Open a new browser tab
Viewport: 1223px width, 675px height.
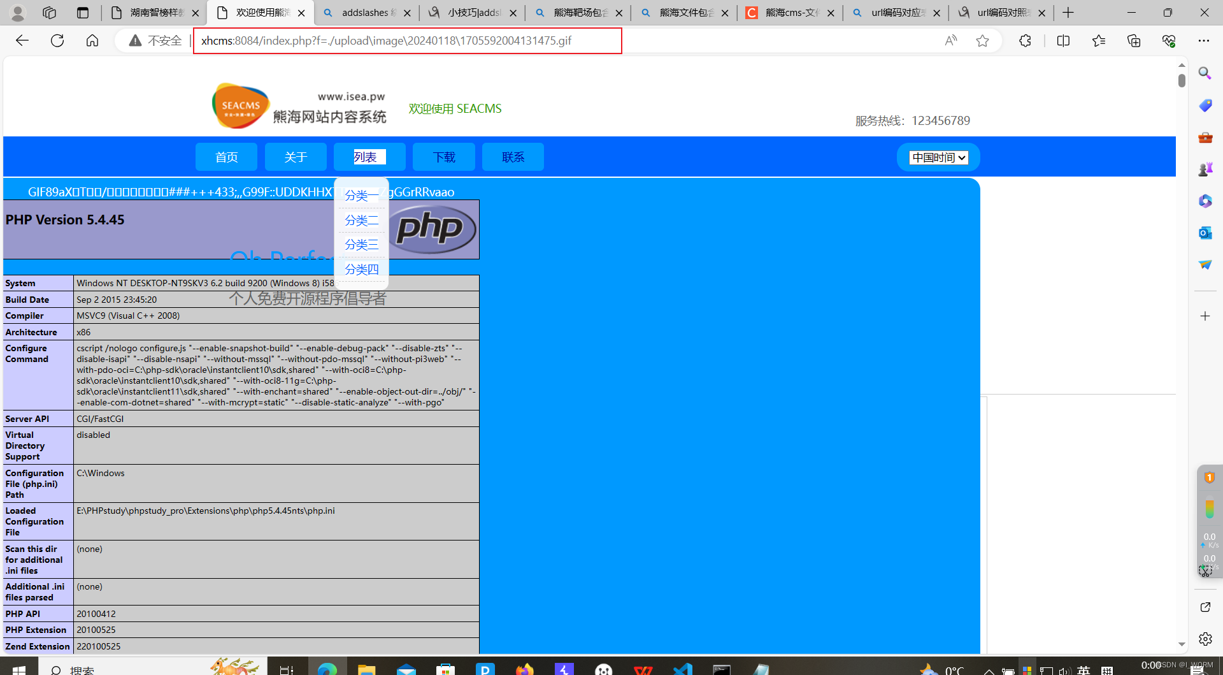[x=1068, y=13]
